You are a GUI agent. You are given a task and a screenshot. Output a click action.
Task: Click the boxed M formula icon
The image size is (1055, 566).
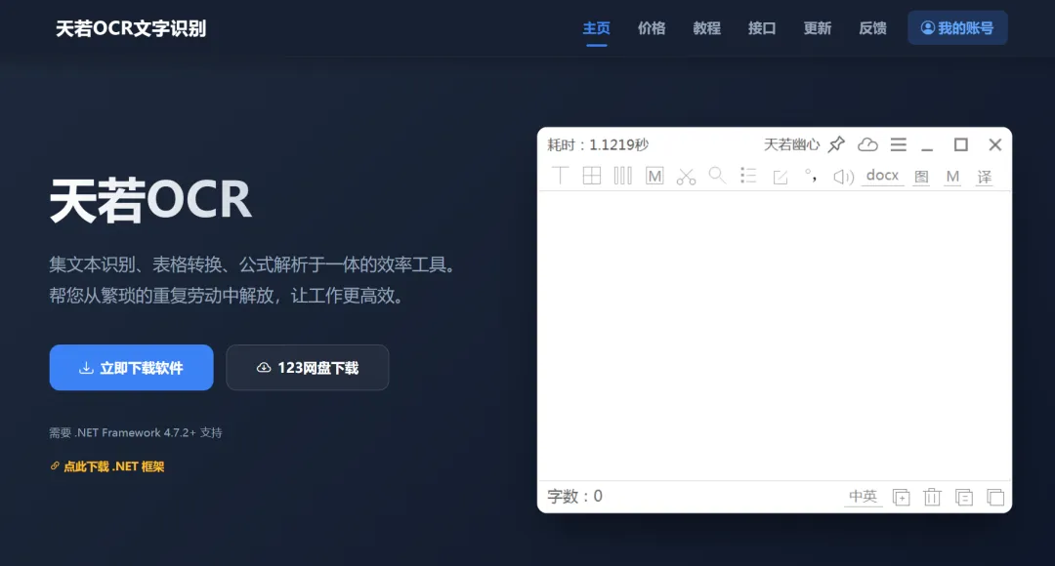tap(654, 176)
